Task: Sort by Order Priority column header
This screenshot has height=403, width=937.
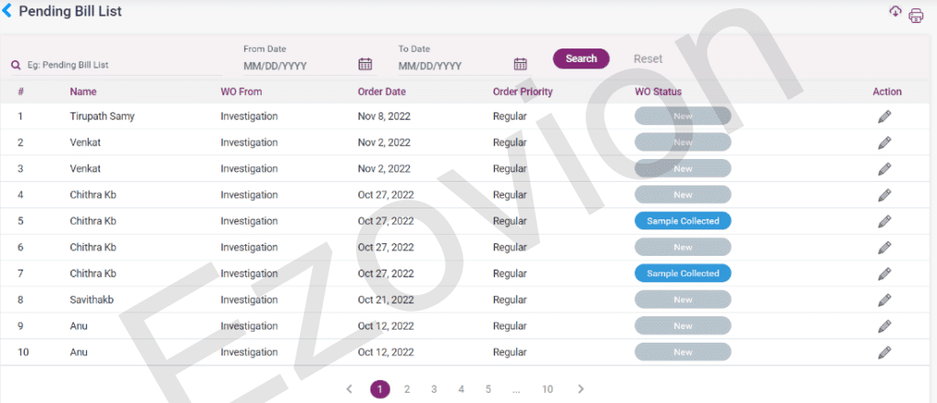Action: 522,92
